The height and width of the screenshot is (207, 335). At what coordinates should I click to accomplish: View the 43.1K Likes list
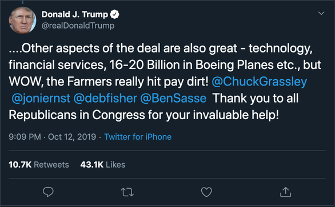[x=103, y=165]
